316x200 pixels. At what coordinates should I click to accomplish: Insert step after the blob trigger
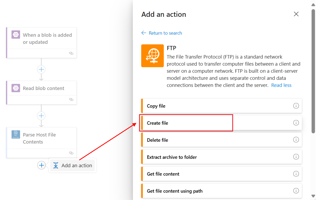pos(41,70)
